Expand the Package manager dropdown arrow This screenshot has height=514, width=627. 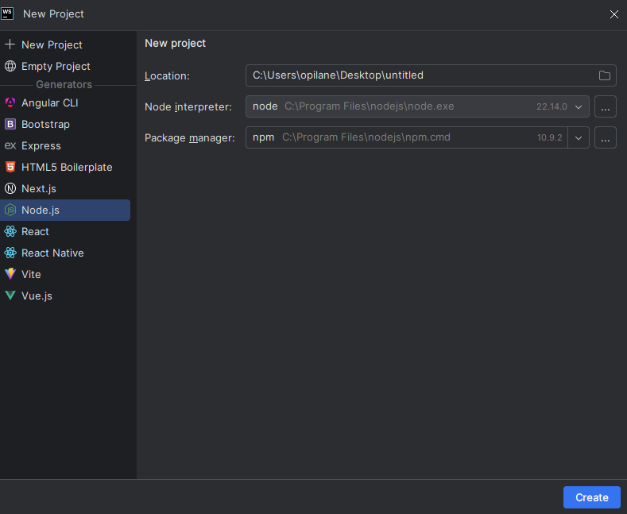[579, 138]
